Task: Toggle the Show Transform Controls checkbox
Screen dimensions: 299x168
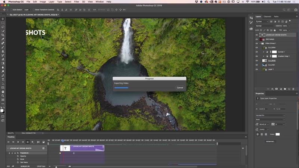Action: click(34, 10)
